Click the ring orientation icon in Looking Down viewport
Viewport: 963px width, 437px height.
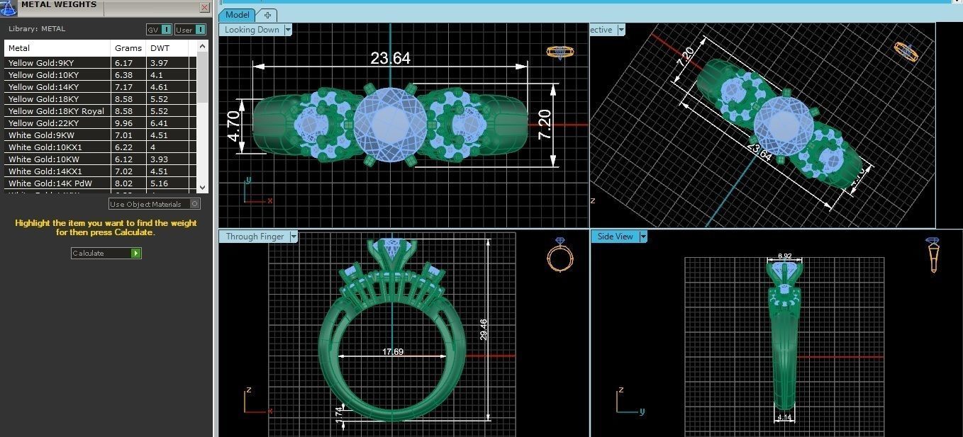[560, 52]
